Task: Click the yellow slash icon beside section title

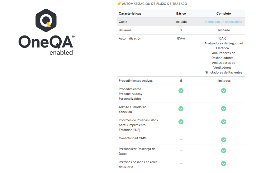Action: click(119, 4)
